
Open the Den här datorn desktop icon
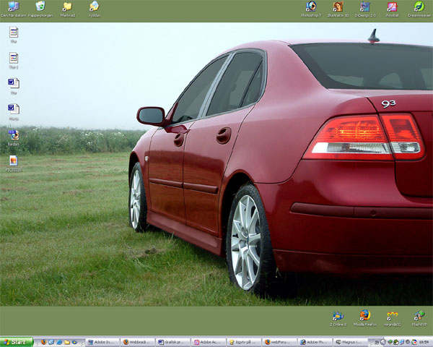click(13, 9)
